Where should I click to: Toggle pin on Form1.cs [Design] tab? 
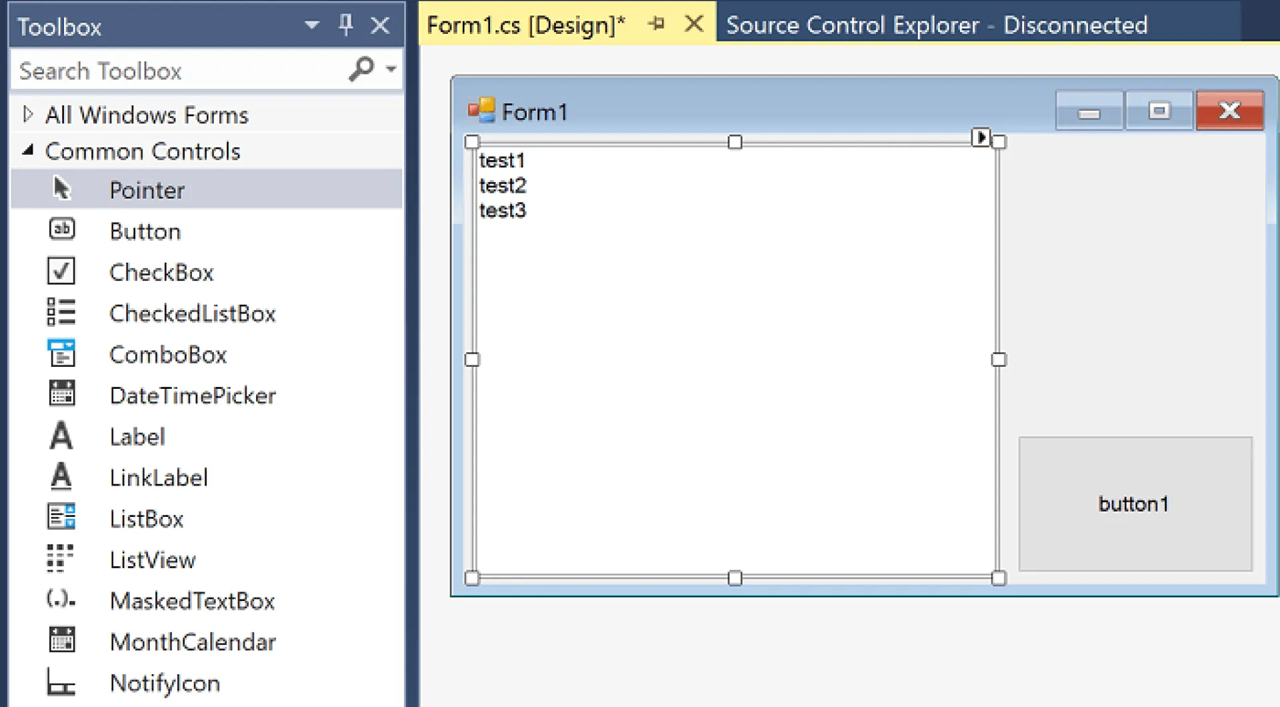[x=657, y=24]
